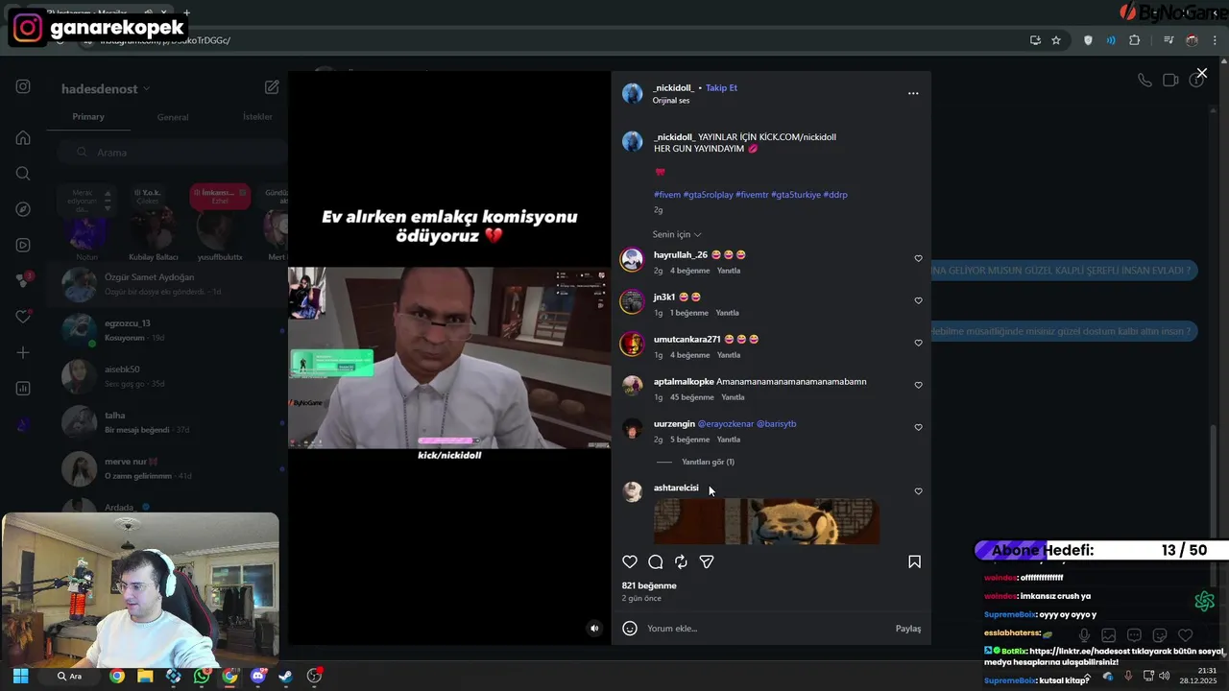Switch to the İstekler requests tab
The height and width of the screenshot is (691, 1229).
point(257,117)
